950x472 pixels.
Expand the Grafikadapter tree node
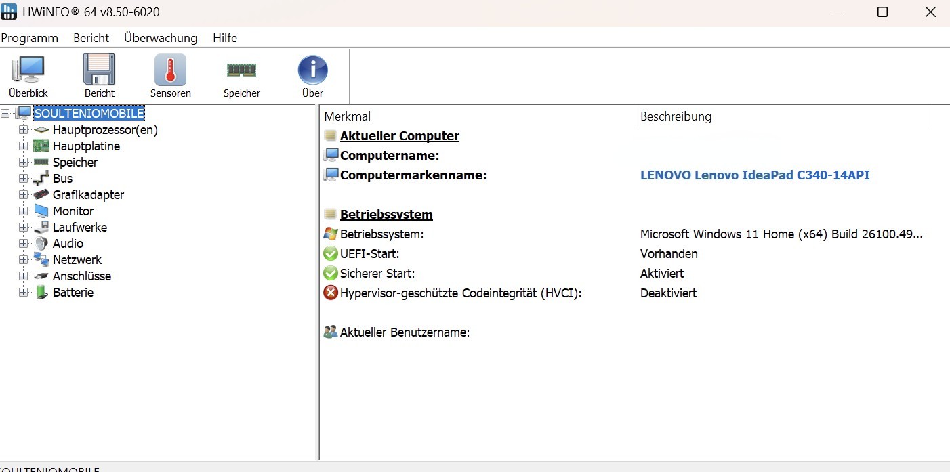click(x=23, y=194)
